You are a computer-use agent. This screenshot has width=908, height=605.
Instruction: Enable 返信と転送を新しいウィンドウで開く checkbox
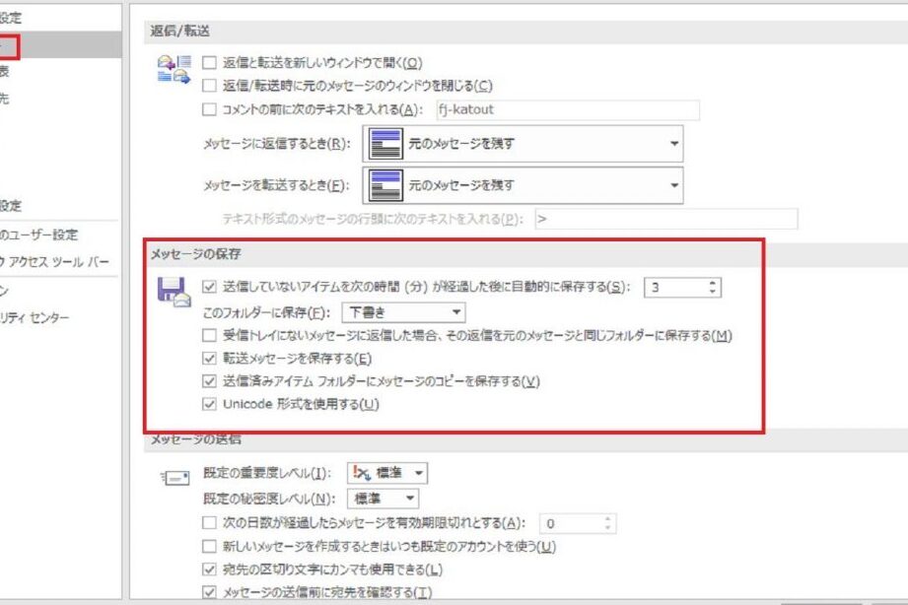(x=209, y=62)
